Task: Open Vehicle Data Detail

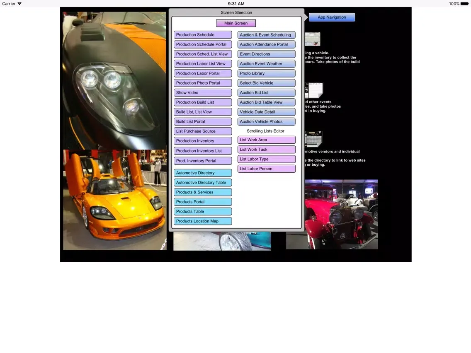Action: 267,112
